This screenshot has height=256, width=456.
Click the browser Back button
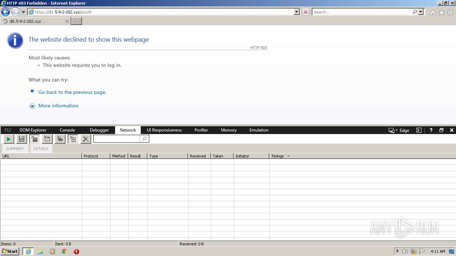coord(5,12)
